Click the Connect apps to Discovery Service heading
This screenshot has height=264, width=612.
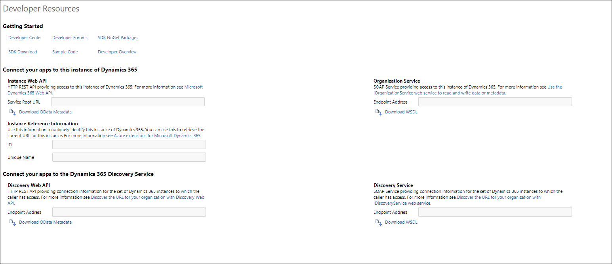78,174
